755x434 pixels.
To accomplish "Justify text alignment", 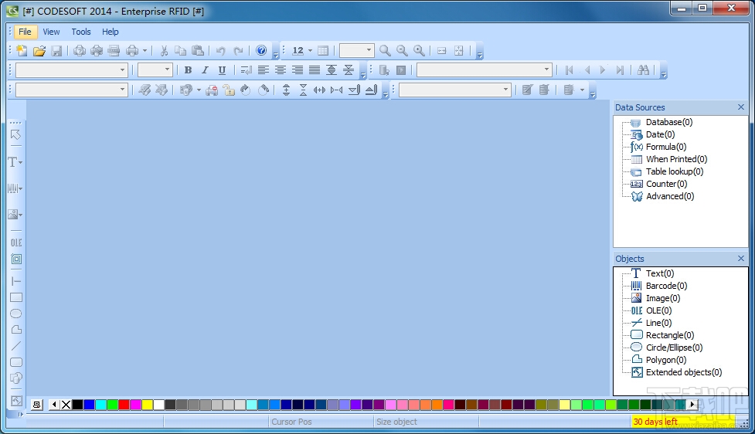I will coord(314,70).
